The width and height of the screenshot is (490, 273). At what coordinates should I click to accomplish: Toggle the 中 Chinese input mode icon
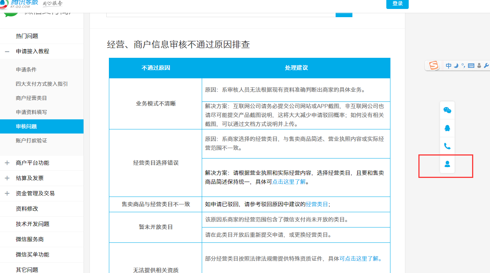pos(449,66)
